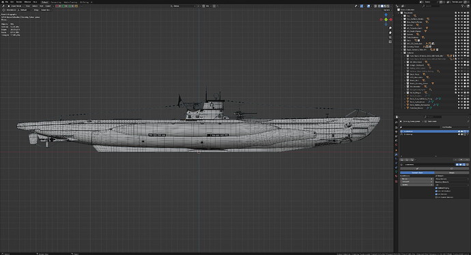Open the Modifiers wrench properties tab
The height and width of the screenshot is (255, 471).
tap(396, 155)
